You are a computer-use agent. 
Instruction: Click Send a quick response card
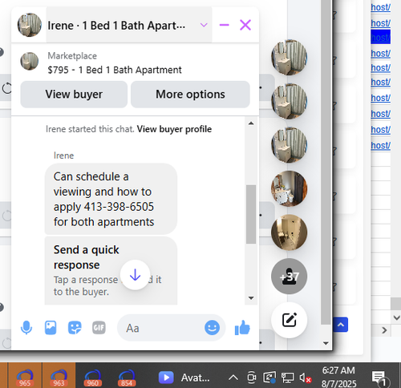point(111,271)
